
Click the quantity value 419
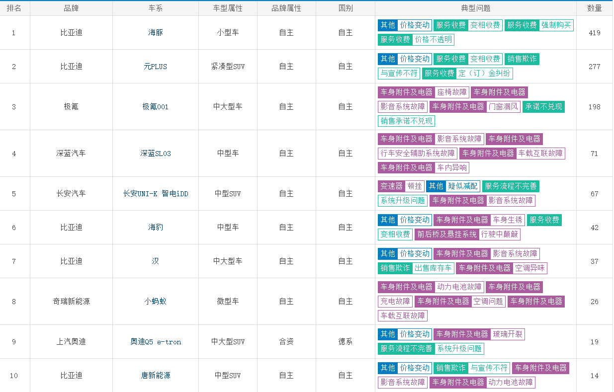click(x=595, y=33)
